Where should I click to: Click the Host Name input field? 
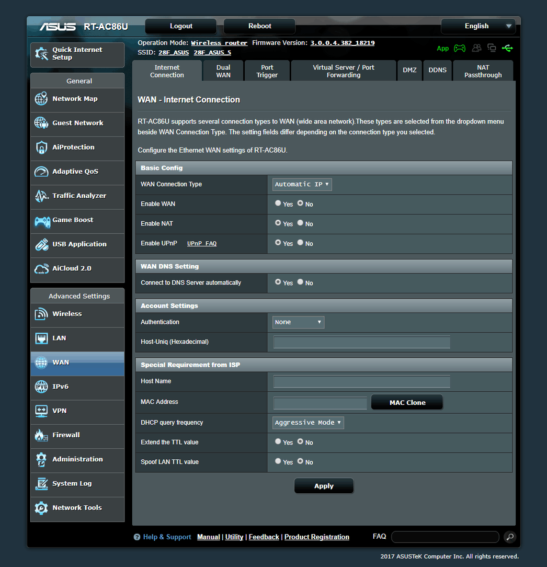pyautogui.click(x=361, y=381)
